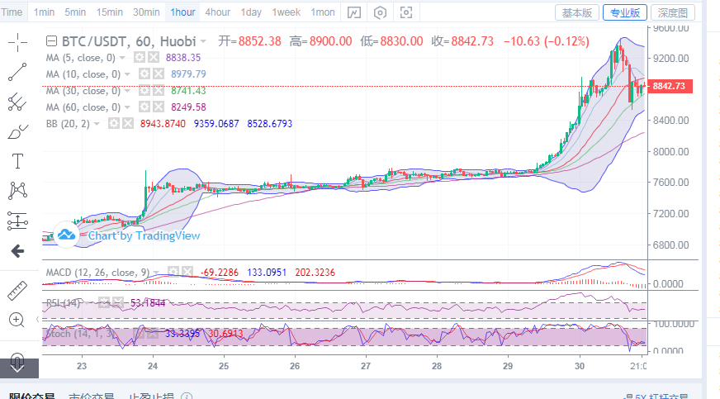The height and width of the screenshot is (399, 720).
Task: Click the magnet mode icon
Action: (x=17, y=363)
